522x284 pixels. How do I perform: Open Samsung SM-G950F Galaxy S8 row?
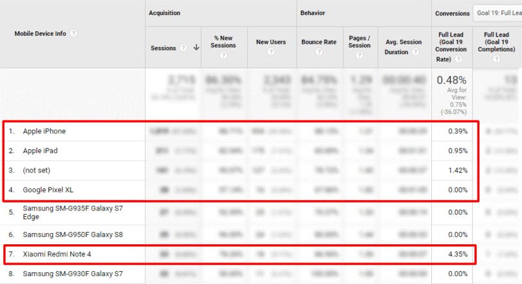72,235
